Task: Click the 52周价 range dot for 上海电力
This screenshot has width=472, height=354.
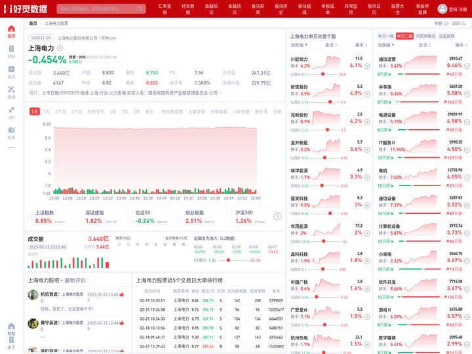Action: click(x=228, y=260)
